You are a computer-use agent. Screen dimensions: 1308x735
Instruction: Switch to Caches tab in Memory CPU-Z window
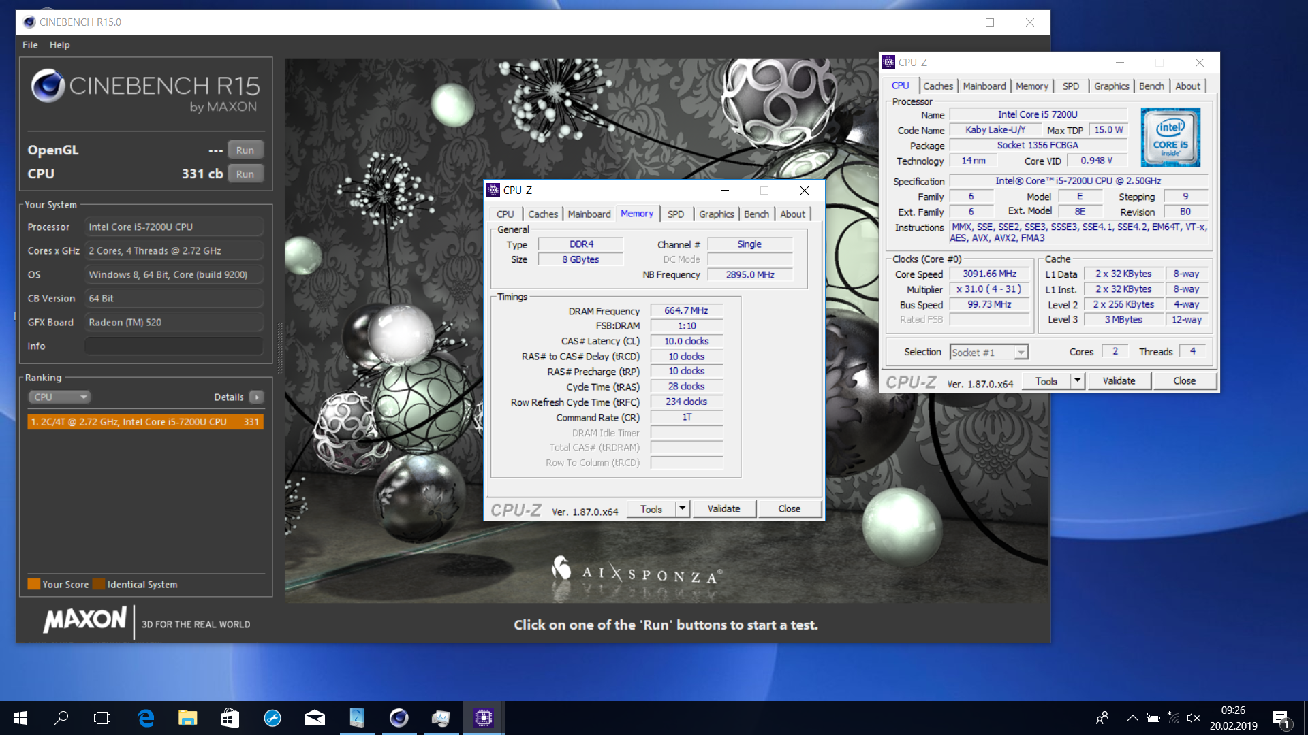coord(542,214)
